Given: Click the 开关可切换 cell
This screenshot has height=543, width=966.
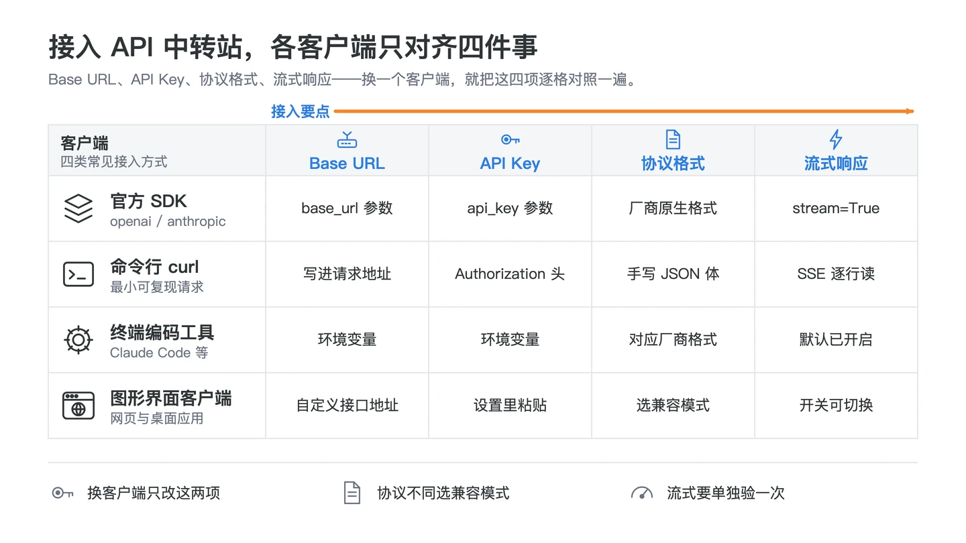Looking at the screenshot, I should pos(836,406).
